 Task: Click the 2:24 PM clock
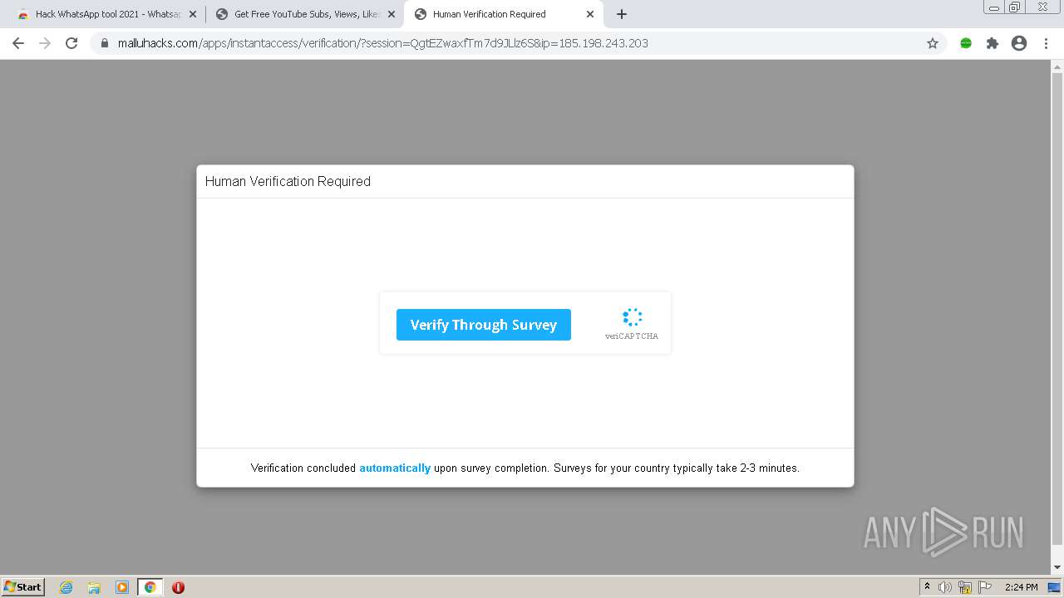(x=1021, y=587)
